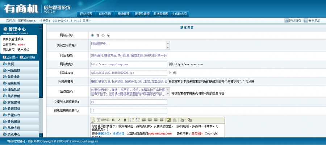The width and height of the screenshot is (326, 145).
Task: Click the 网站关键词 input field
Action: 129,81
